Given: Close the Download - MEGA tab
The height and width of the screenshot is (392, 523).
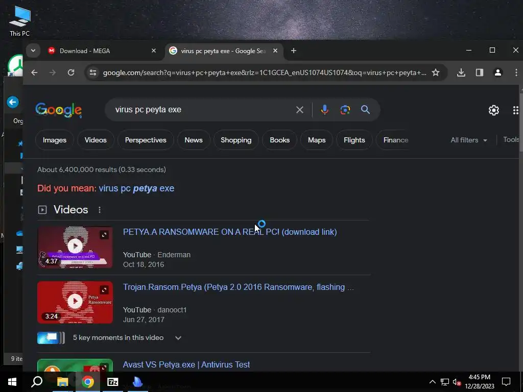Looking at the screenshot, I should click(x=154, y=51).
